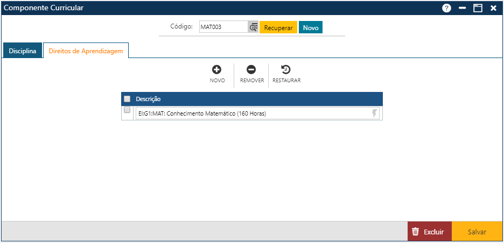
Task: Click the teal Novo button
Action: pos(311,28)
